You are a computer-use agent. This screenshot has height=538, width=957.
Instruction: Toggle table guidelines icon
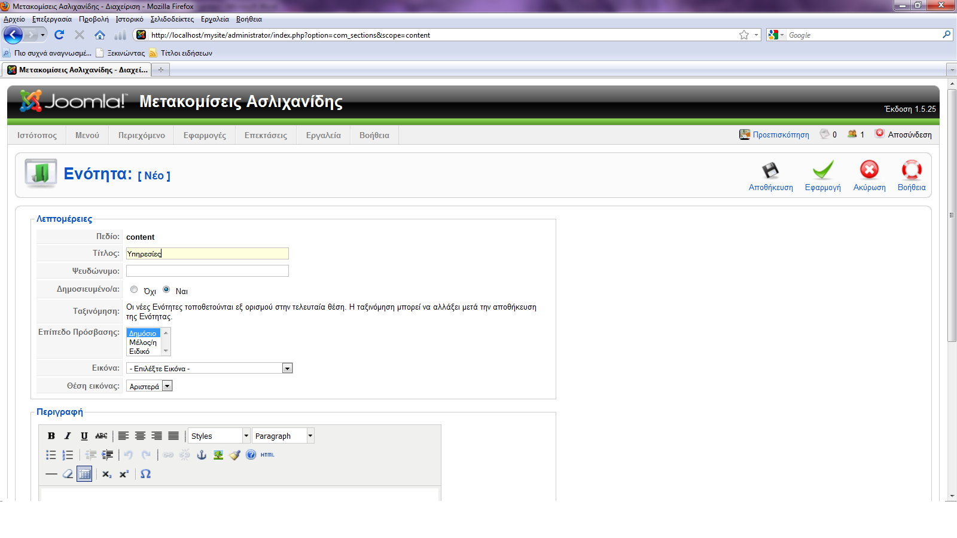pyautogui.click(x=84, y=474)
